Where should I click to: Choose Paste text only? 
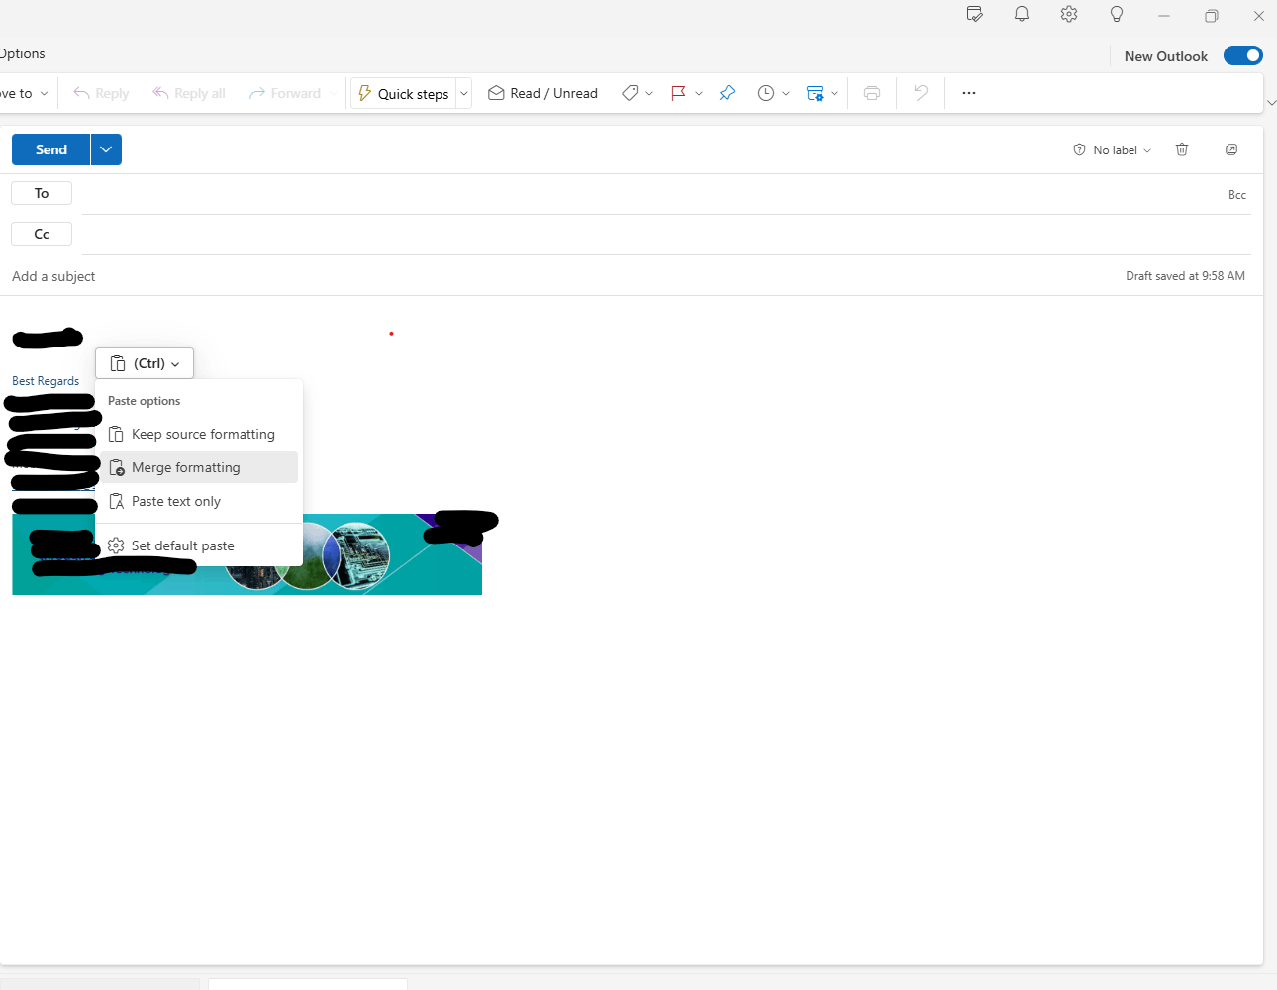[199, 501]
